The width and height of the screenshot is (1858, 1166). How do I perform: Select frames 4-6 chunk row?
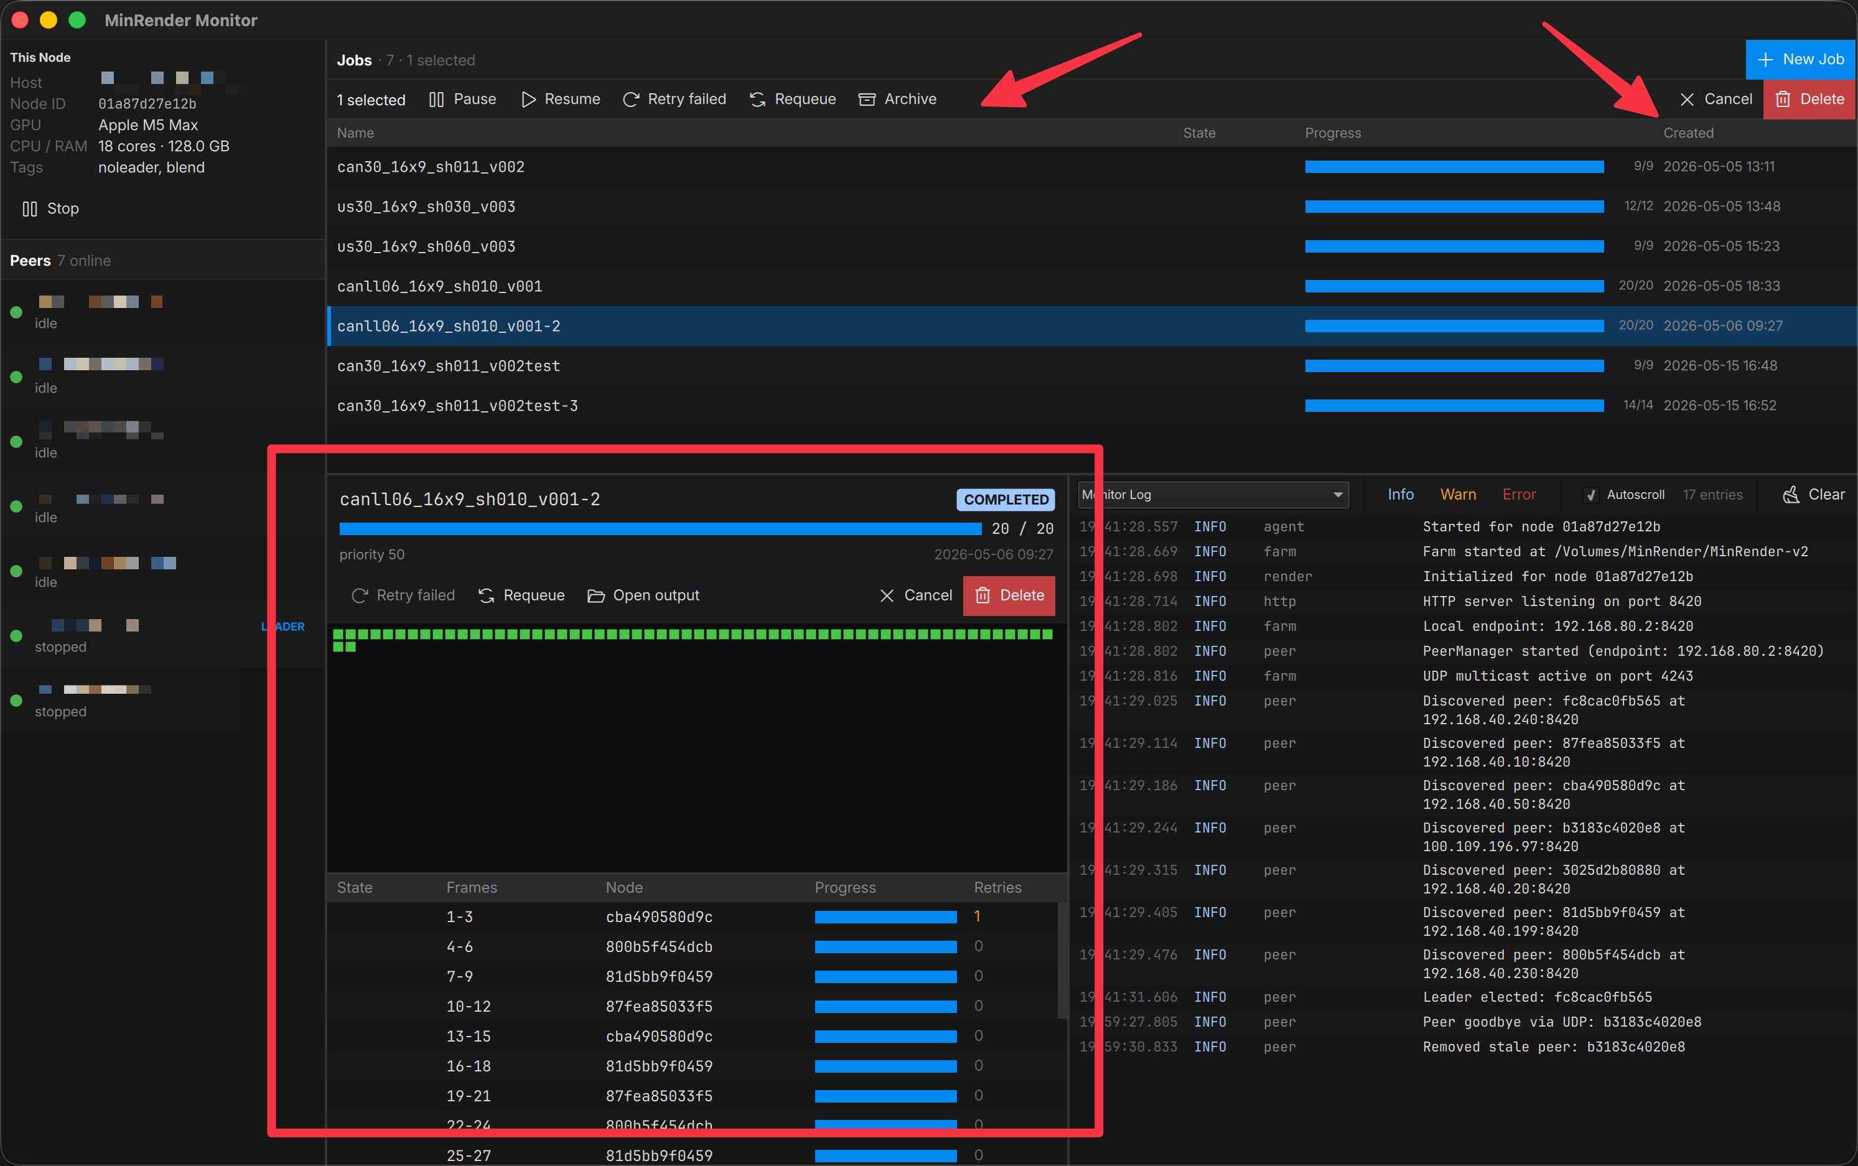[692, 947]
